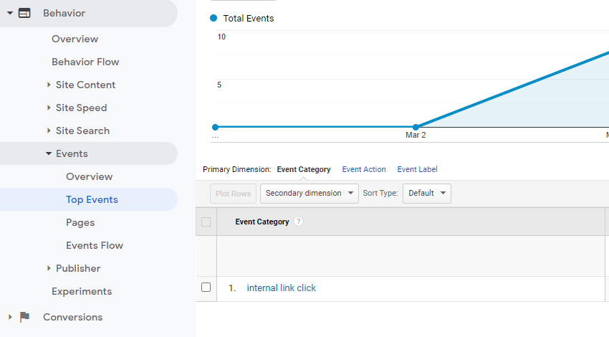Click the Event Category help question mark icon
Image resolution: width=609 pixels, height=337 pixels.
(299, 222)
